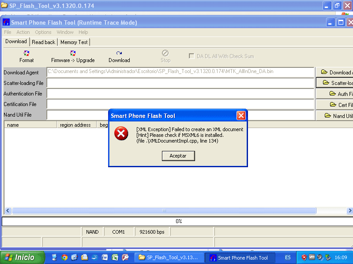Click the speaker-like tray icon
Image resolution: width=353 pixels, height=264 pixels.
[320, 257]
